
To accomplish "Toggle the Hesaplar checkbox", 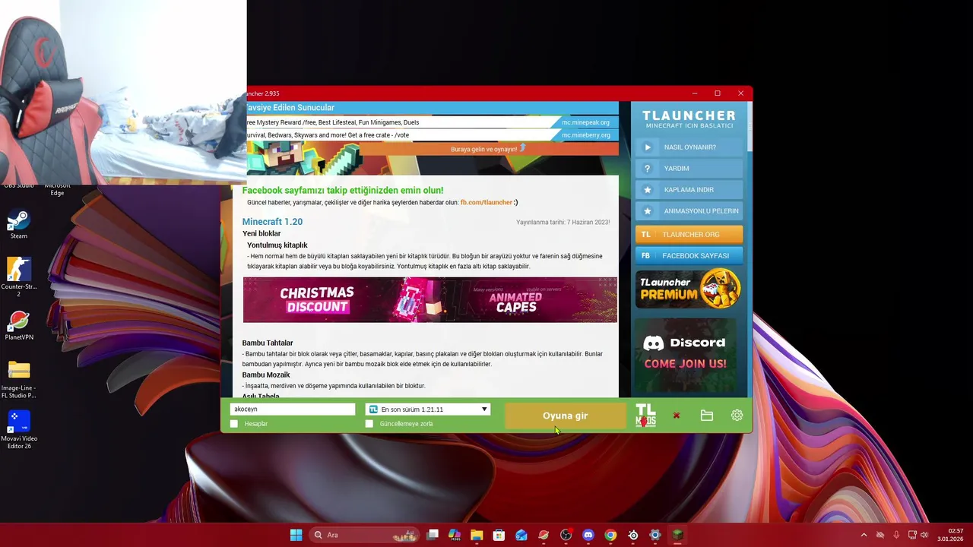I will (x=234, y=424).
